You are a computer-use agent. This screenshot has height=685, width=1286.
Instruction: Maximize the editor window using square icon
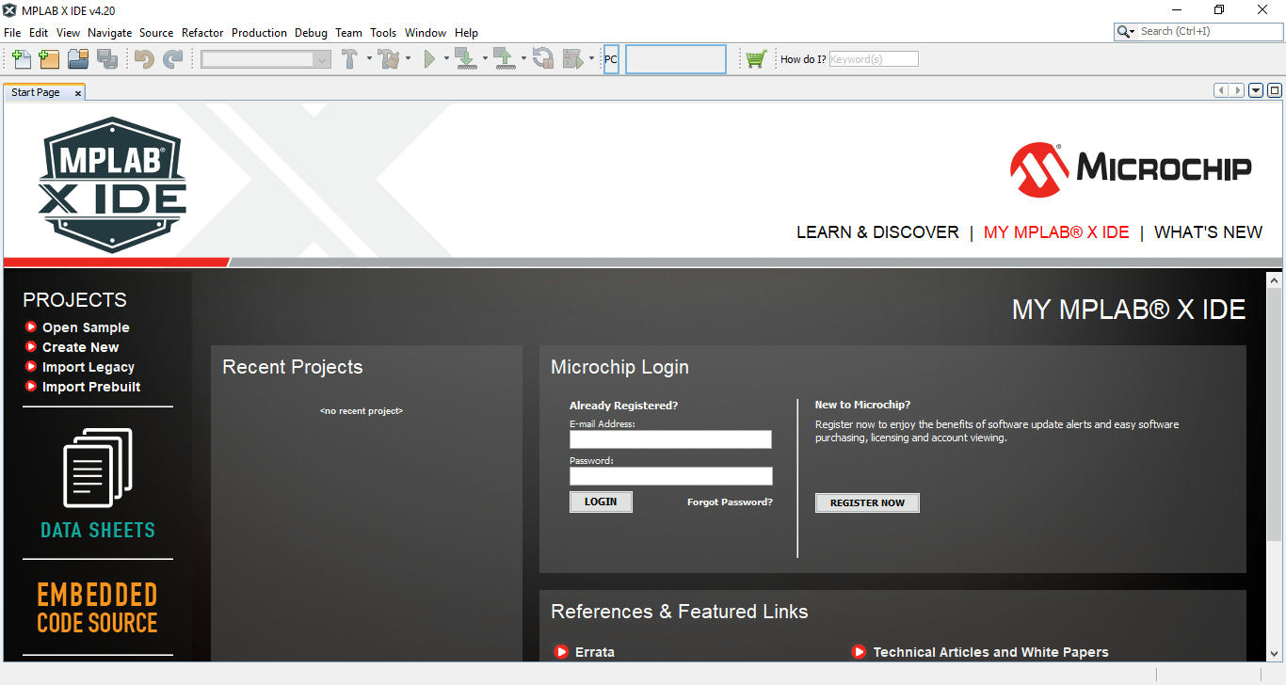pos(1275,90)
